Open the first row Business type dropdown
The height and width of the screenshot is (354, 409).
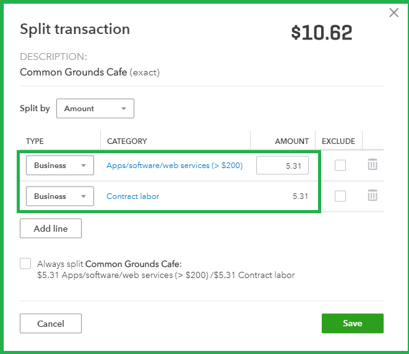tap(59, 166)
